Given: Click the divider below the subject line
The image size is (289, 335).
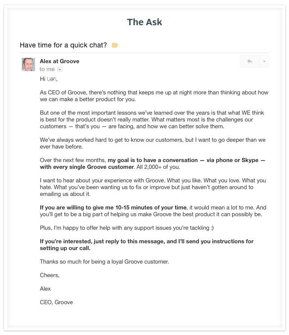Looking at the screenshot, I should tap(144, 52).
